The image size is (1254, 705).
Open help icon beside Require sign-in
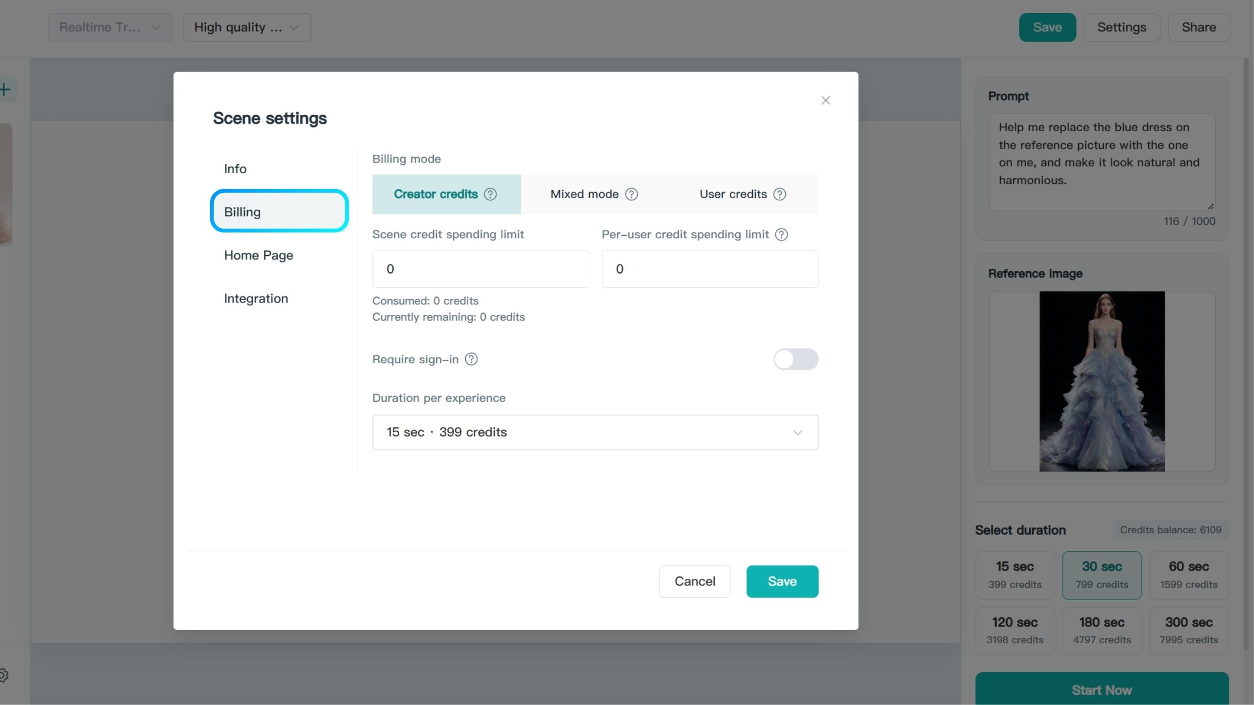(471, 359)
